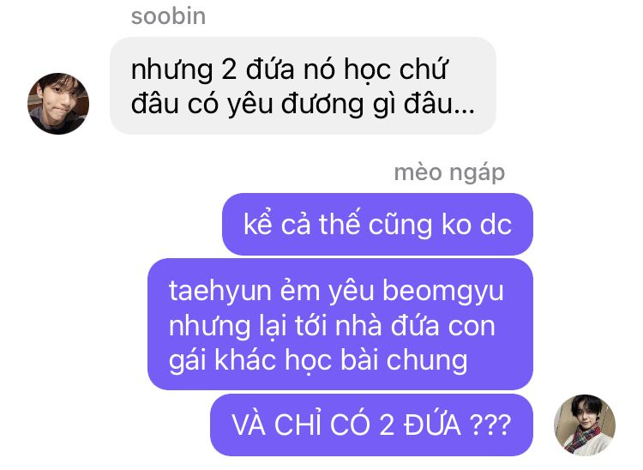The height and width of the screenshot is (470, 643).
Task: Select the three-line purple message about taehyun
Action: pyautogui.click(x=340, y=324)
